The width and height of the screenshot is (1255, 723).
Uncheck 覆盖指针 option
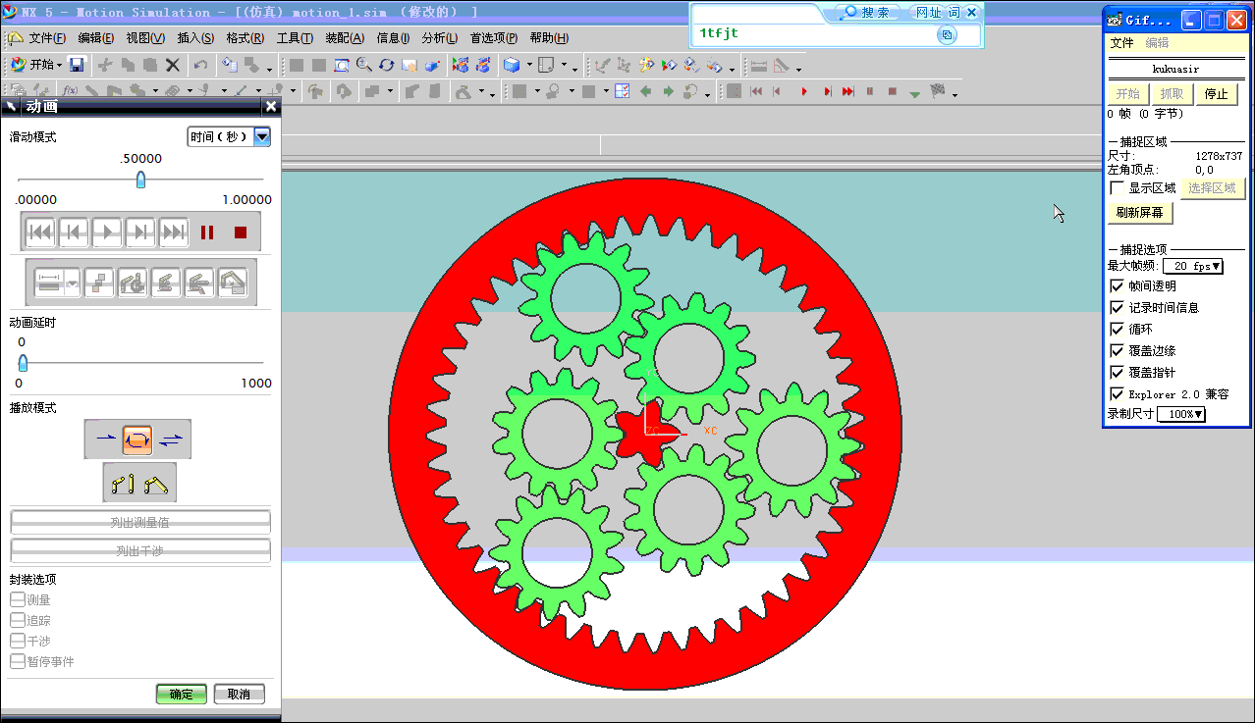1117,373
